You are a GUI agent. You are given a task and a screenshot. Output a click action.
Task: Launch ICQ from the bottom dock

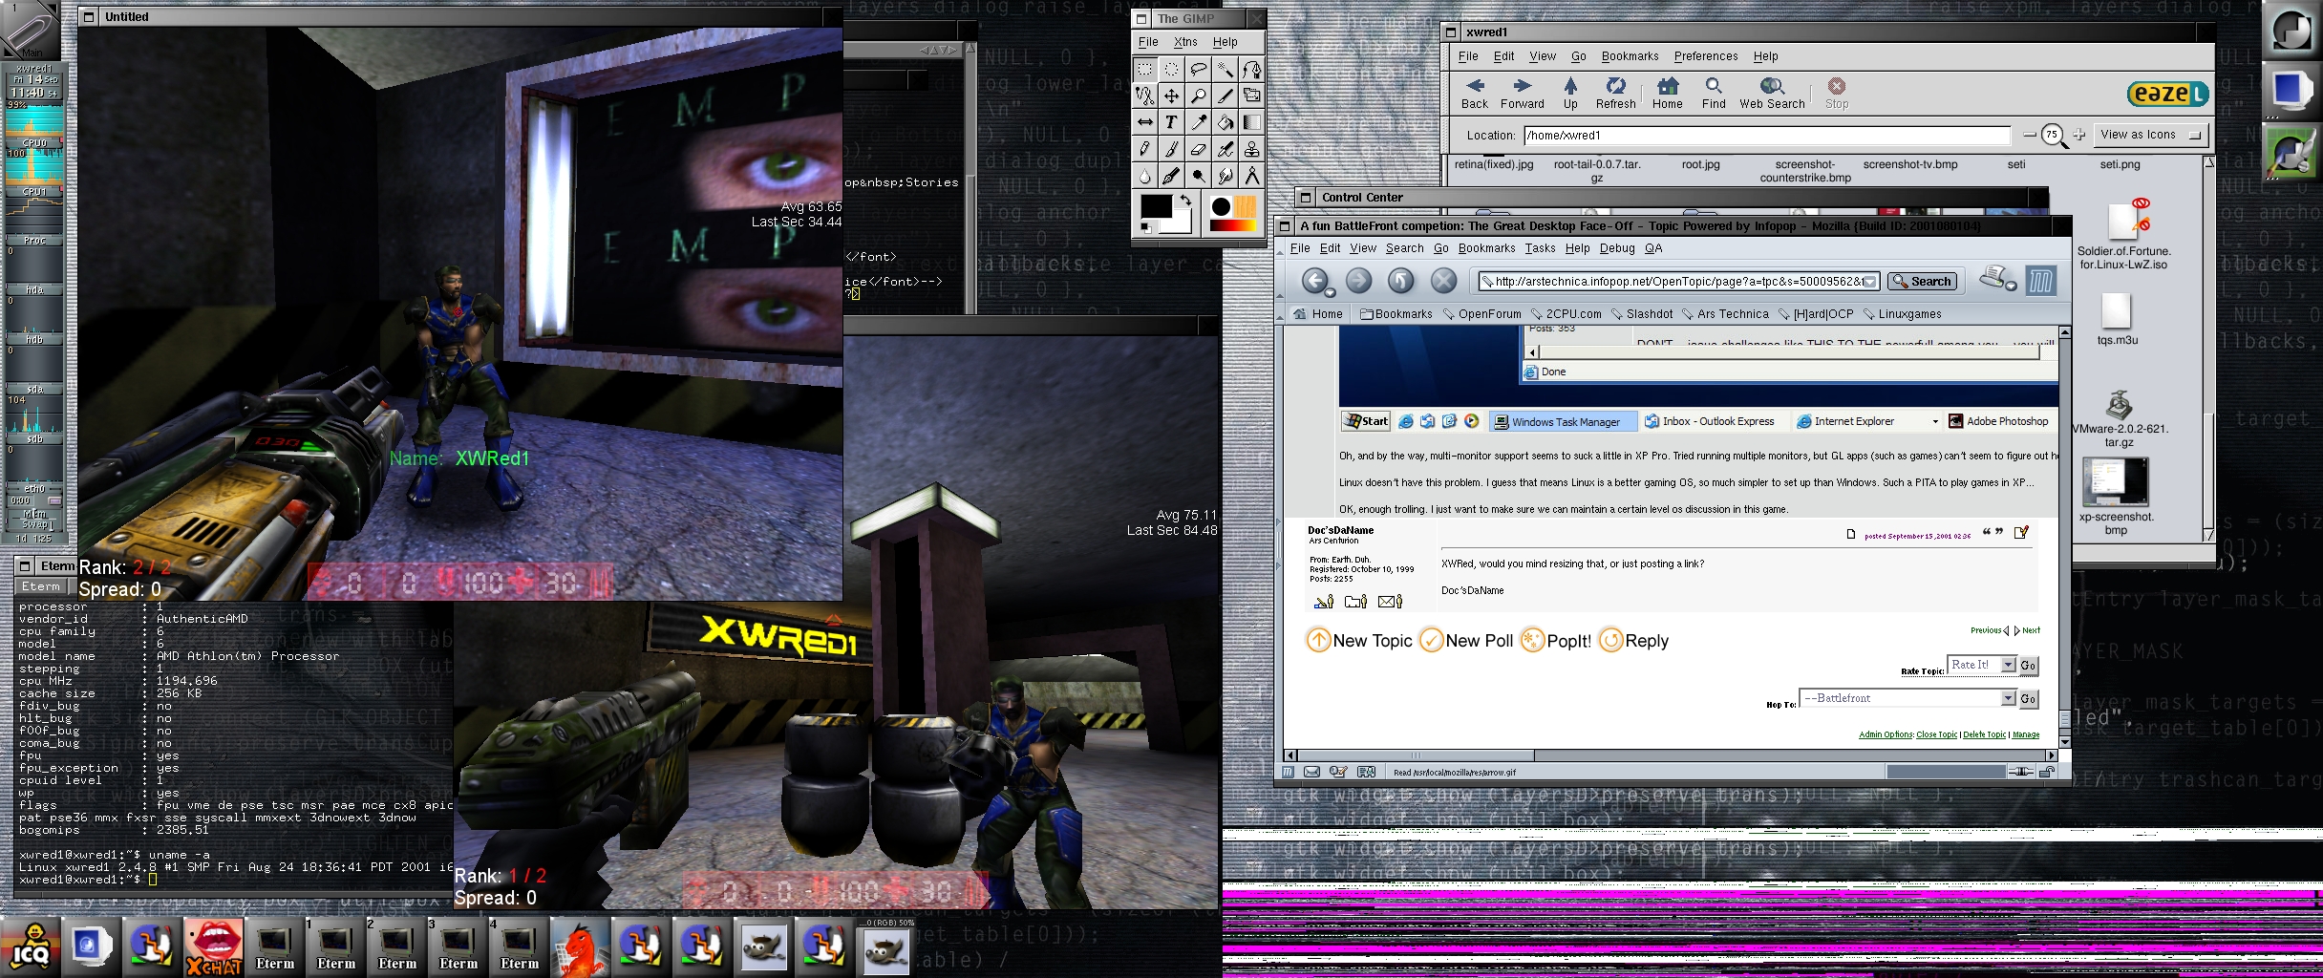pyautogui.click(x=31, y=947)
